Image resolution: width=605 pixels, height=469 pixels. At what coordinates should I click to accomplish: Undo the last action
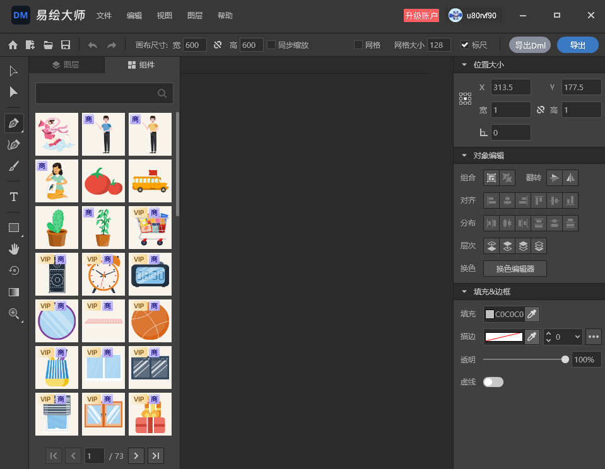[93, 45]
